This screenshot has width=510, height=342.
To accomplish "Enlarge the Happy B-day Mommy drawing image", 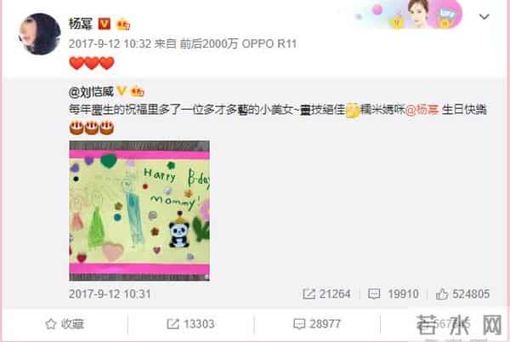I will [139, 210].
